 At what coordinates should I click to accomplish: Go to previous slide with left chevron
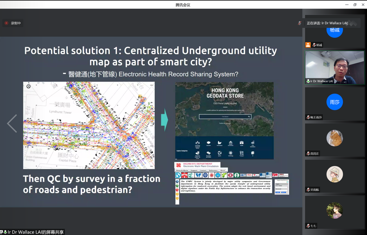[x=12, y=123]
